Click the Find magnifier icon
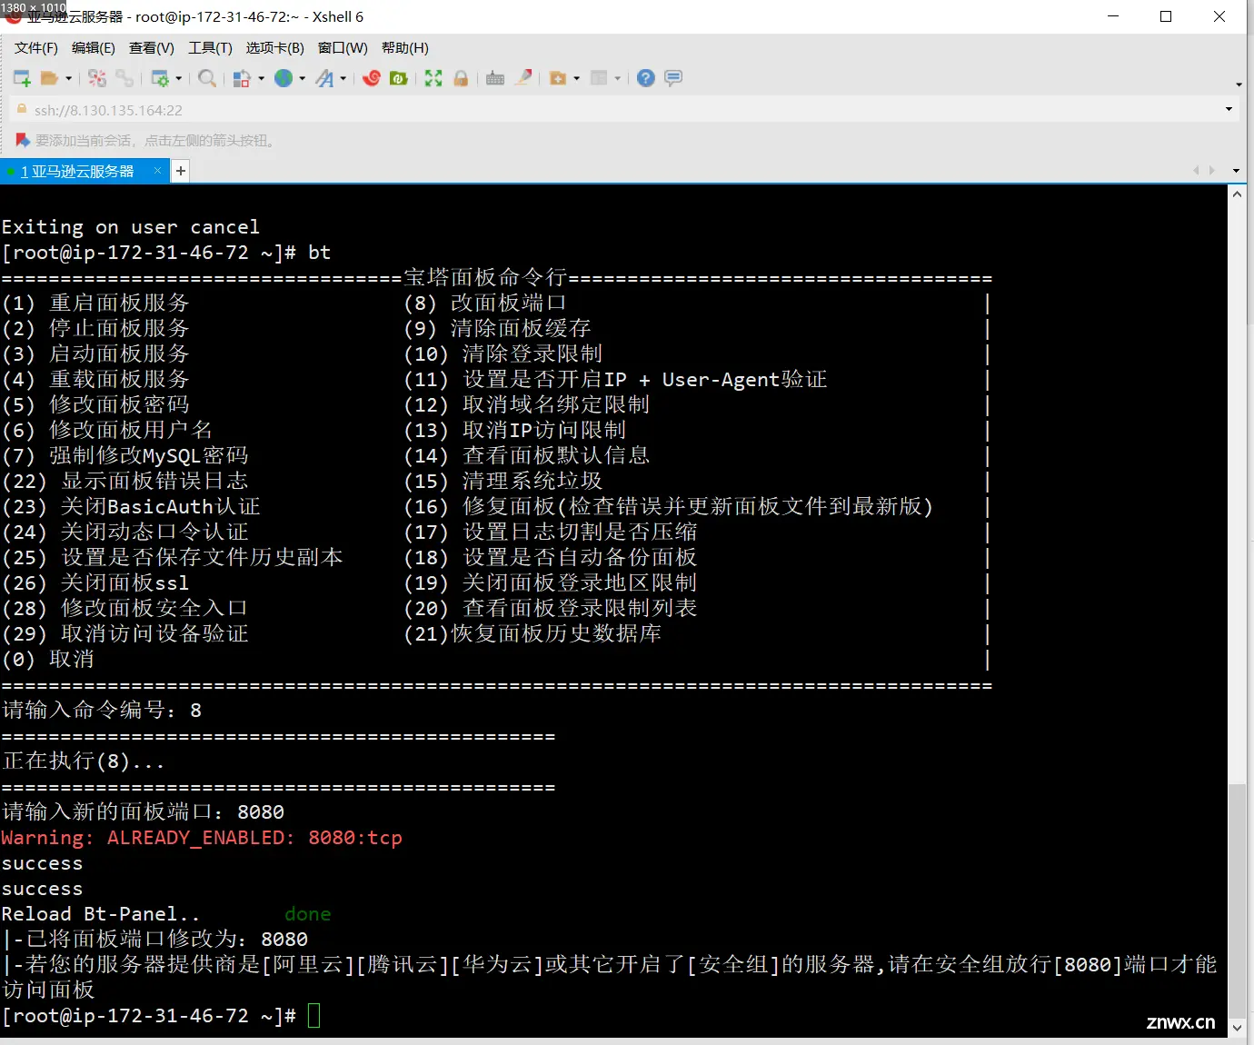Viewport: 1254px width, 1045px height. [x=207, y=78]
